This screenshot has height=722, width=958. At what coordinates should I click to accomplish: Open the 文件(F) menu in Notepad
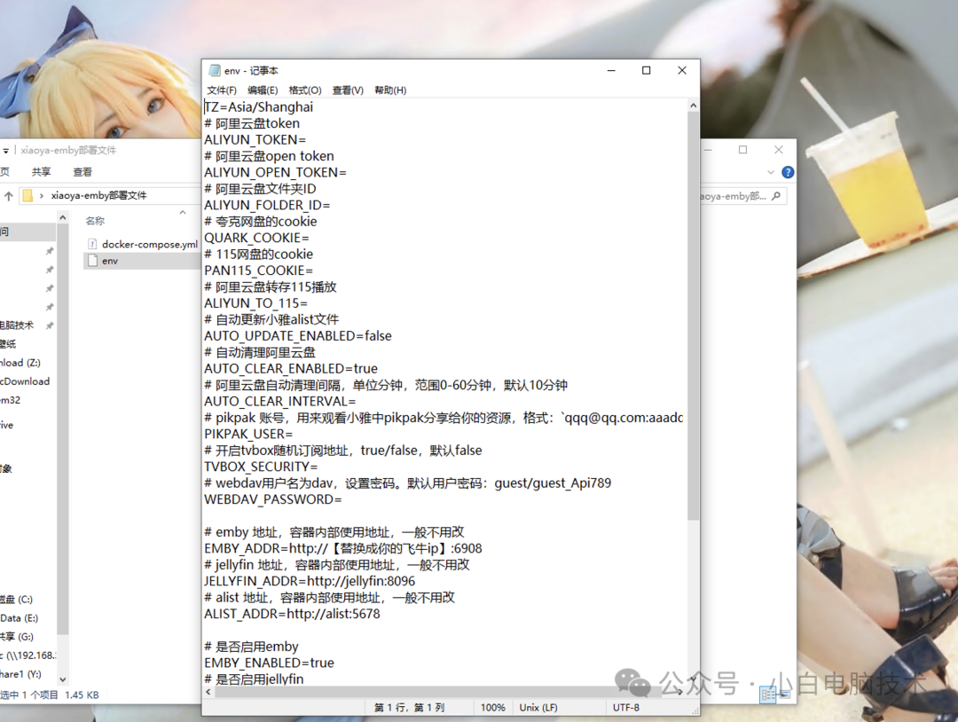221,90
